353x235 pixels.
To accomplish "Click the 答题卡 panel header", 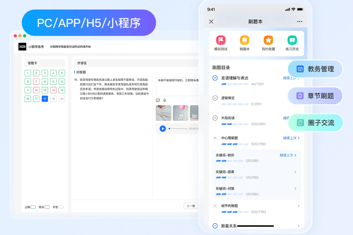I will 45,63.
